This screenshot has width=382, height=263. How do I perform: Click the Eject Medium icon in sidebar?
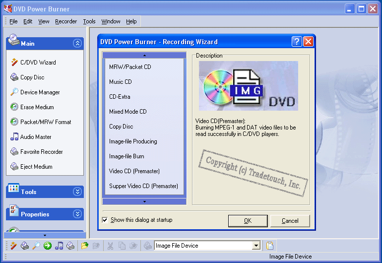[x=14, y=167]
